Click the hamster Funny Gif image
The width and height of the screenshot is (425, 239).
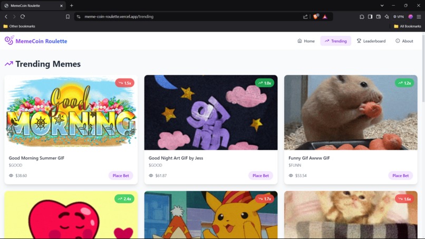(351, 112)
